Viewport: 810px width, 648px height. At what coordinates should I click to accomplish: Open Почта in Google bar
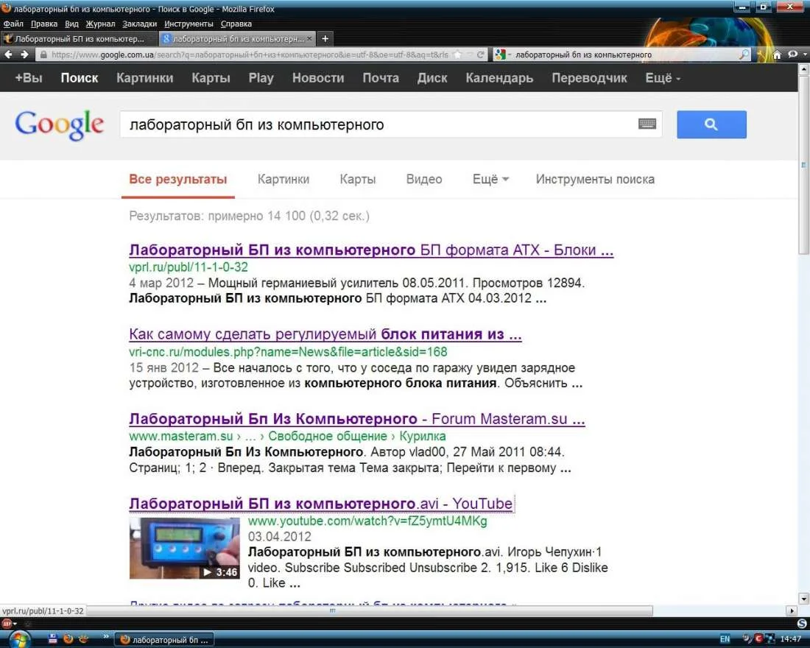pyautogui.click(x=381, y=77)
